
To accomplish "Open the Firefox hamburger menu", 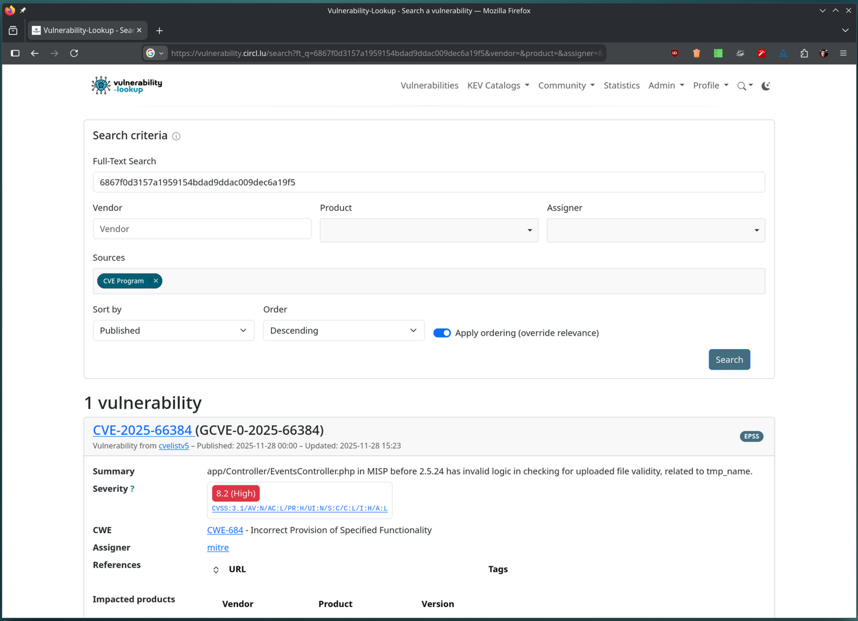I will (843, 53).
